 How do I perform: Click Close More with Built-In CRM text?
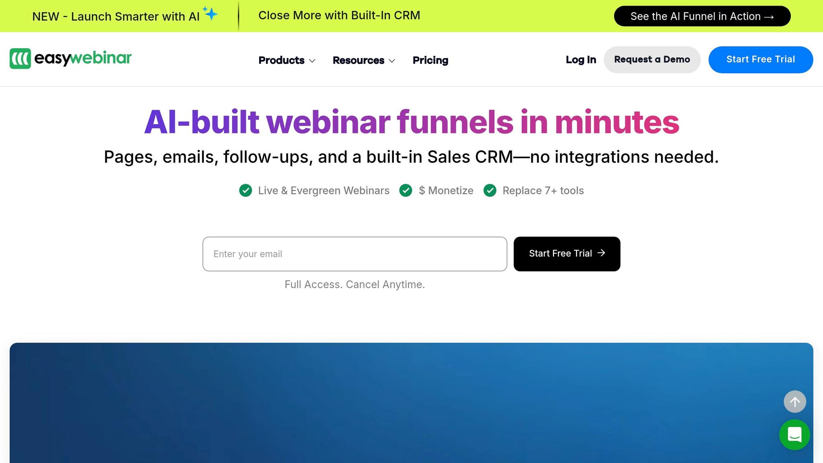click(x=339, y=15)
